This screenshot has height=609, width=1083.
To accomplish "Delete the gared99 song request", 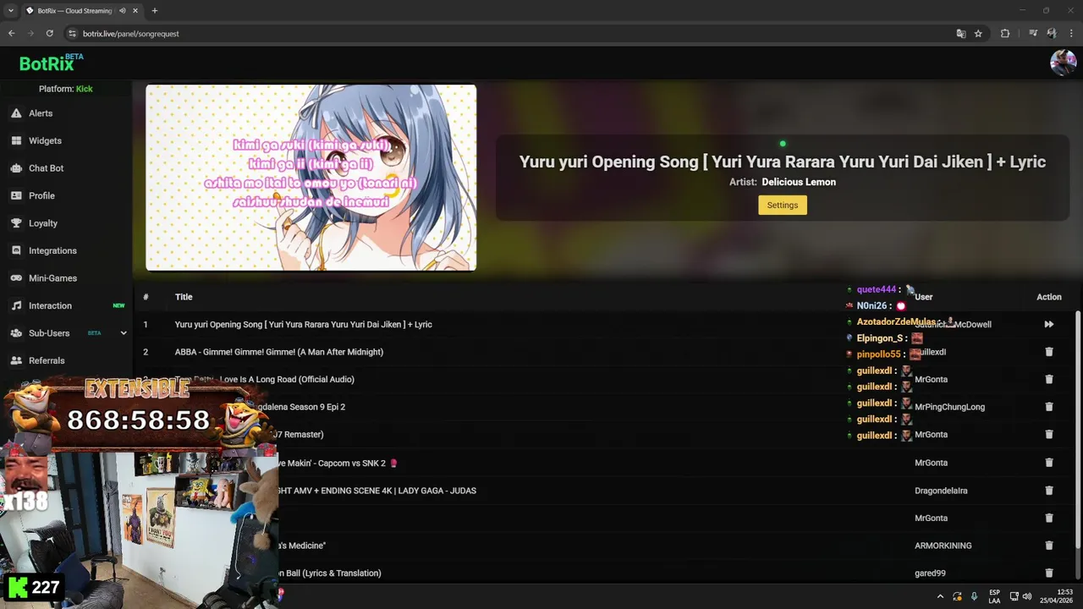I will pos(1048,573).
